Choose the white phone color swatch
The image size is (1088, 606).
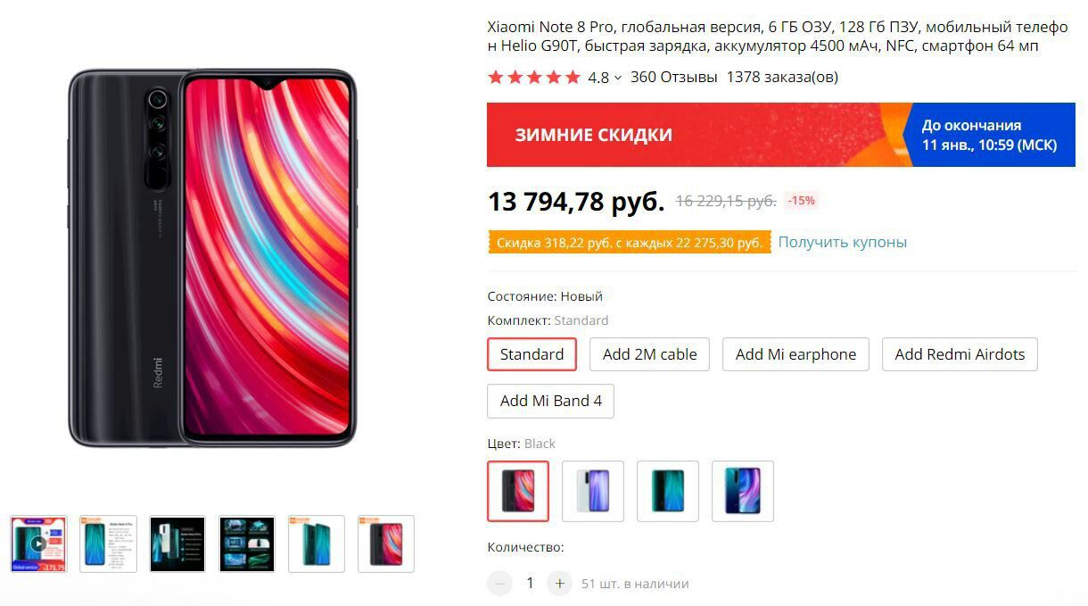point(593,491)
